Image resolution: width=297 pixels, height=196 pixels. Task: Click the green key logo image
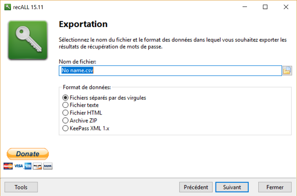tap(28, 40)
